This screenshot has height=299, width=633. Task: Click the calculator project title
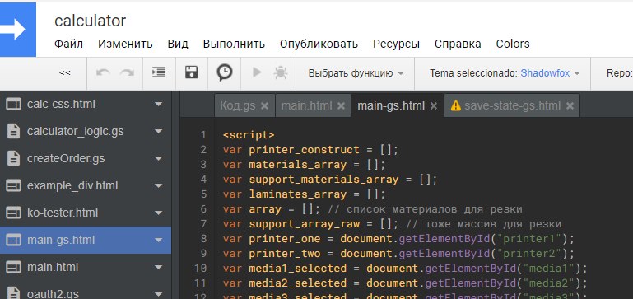tap(90, 21)
